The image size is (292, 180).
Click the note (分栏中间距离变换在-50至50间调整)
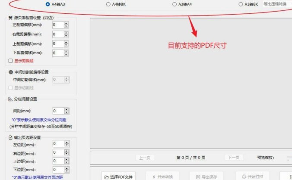point(41,127)
